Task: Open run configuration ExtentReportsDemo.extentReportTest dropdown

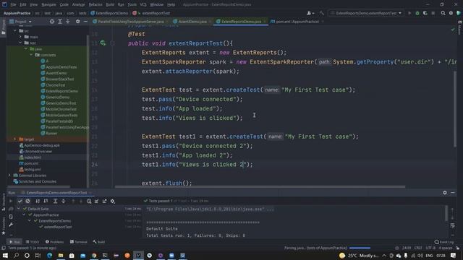Action: point(366,13)
